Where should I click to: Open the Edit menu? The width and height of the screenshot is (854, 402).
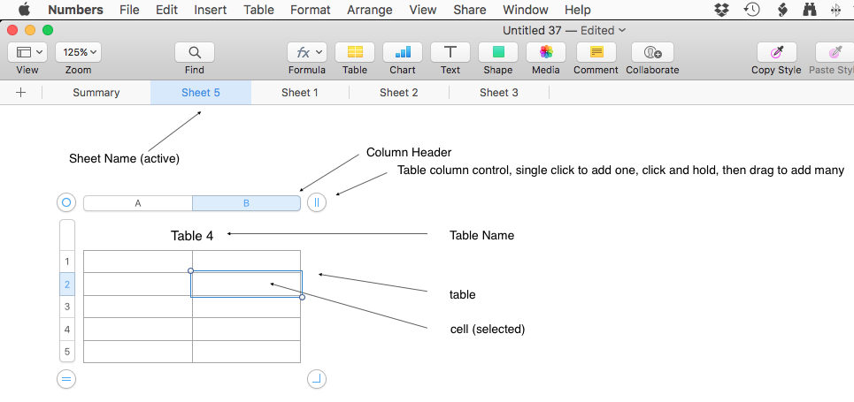[166, 10]
